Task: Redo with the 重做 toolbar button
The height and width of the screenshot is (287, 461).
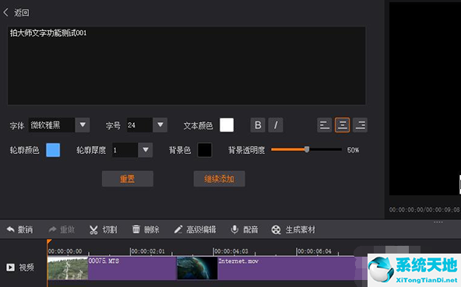Action: pyautogui.click(x=62, y=229)
